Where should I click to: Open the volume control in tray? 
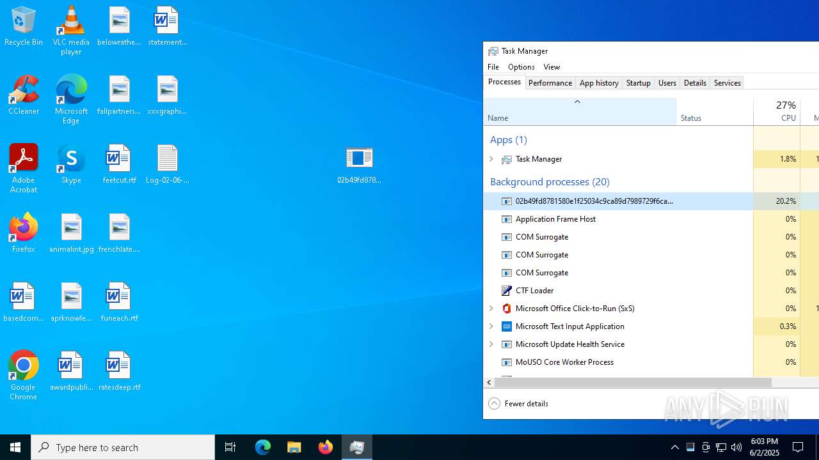coord(736,447)
